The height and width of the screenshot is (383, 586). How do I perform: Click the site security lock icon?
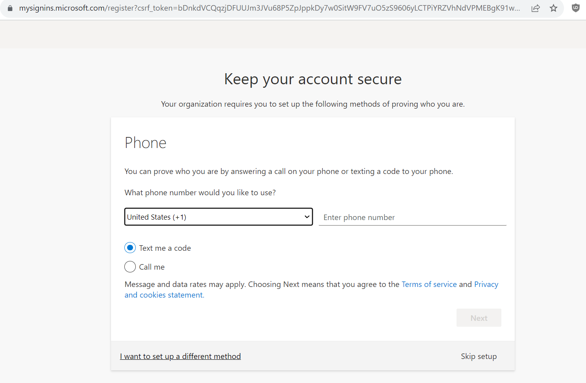[10, 8]
